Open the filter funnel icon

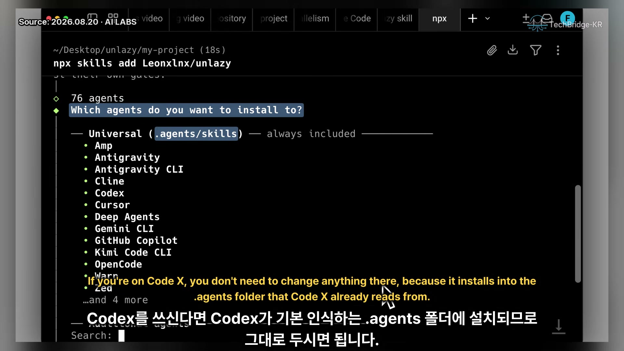coord(536,50)
